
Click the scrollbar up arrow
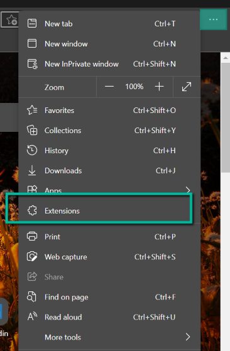pyautogui.click(x=226, y=58)
